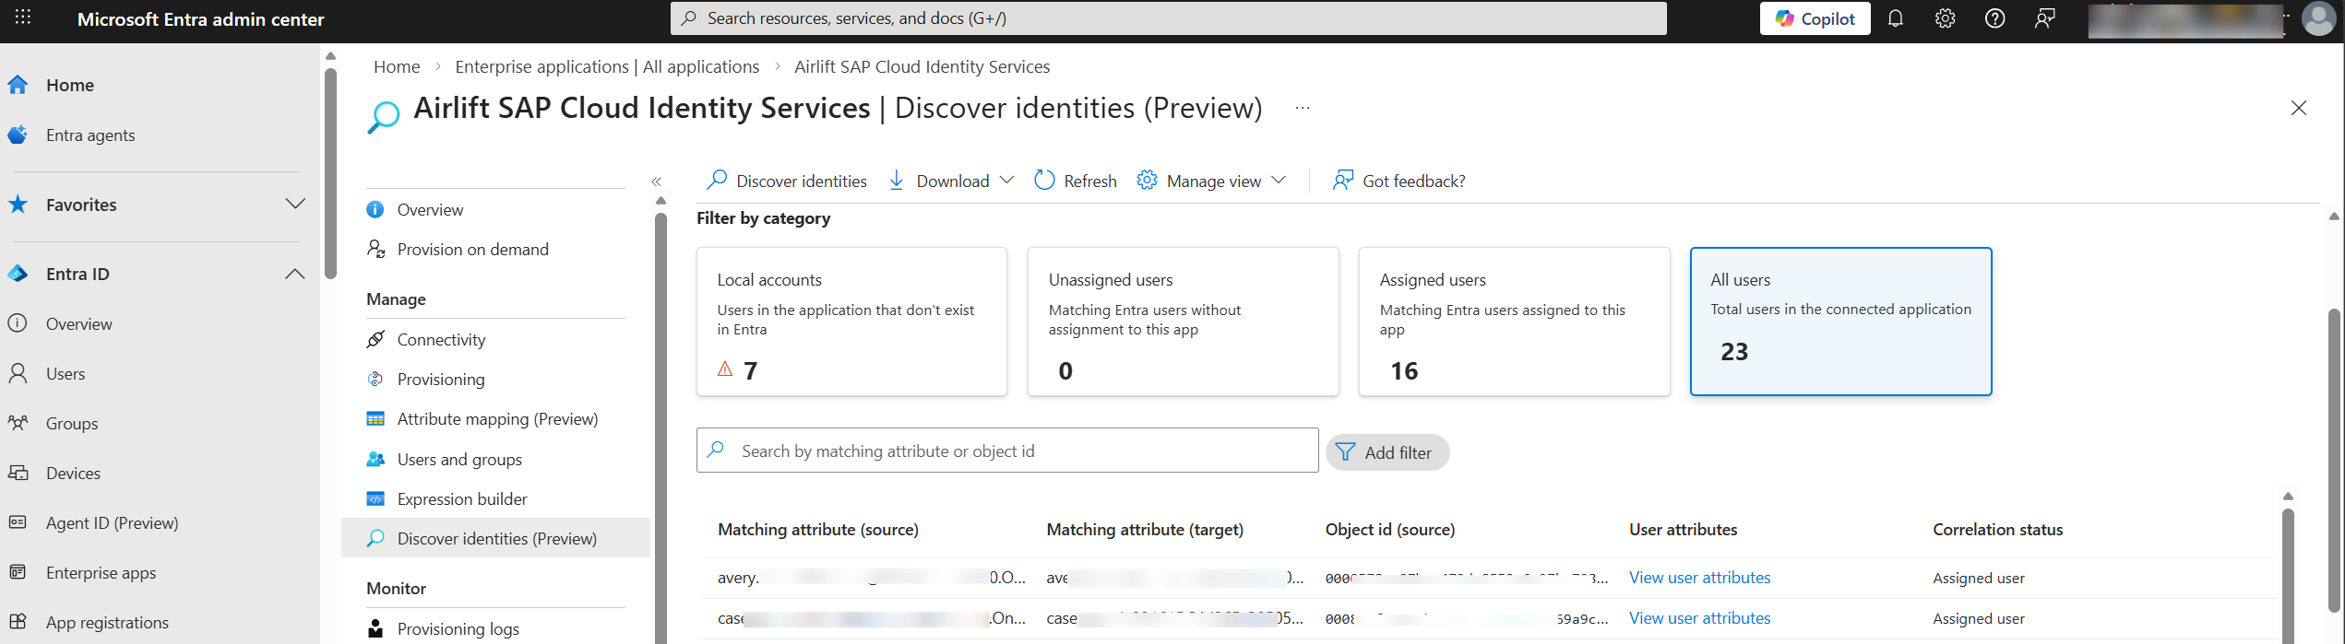Click the User attributes column header
Image resolution: width=2345 pixels, height=644 pixels.
click(1683, 530)
